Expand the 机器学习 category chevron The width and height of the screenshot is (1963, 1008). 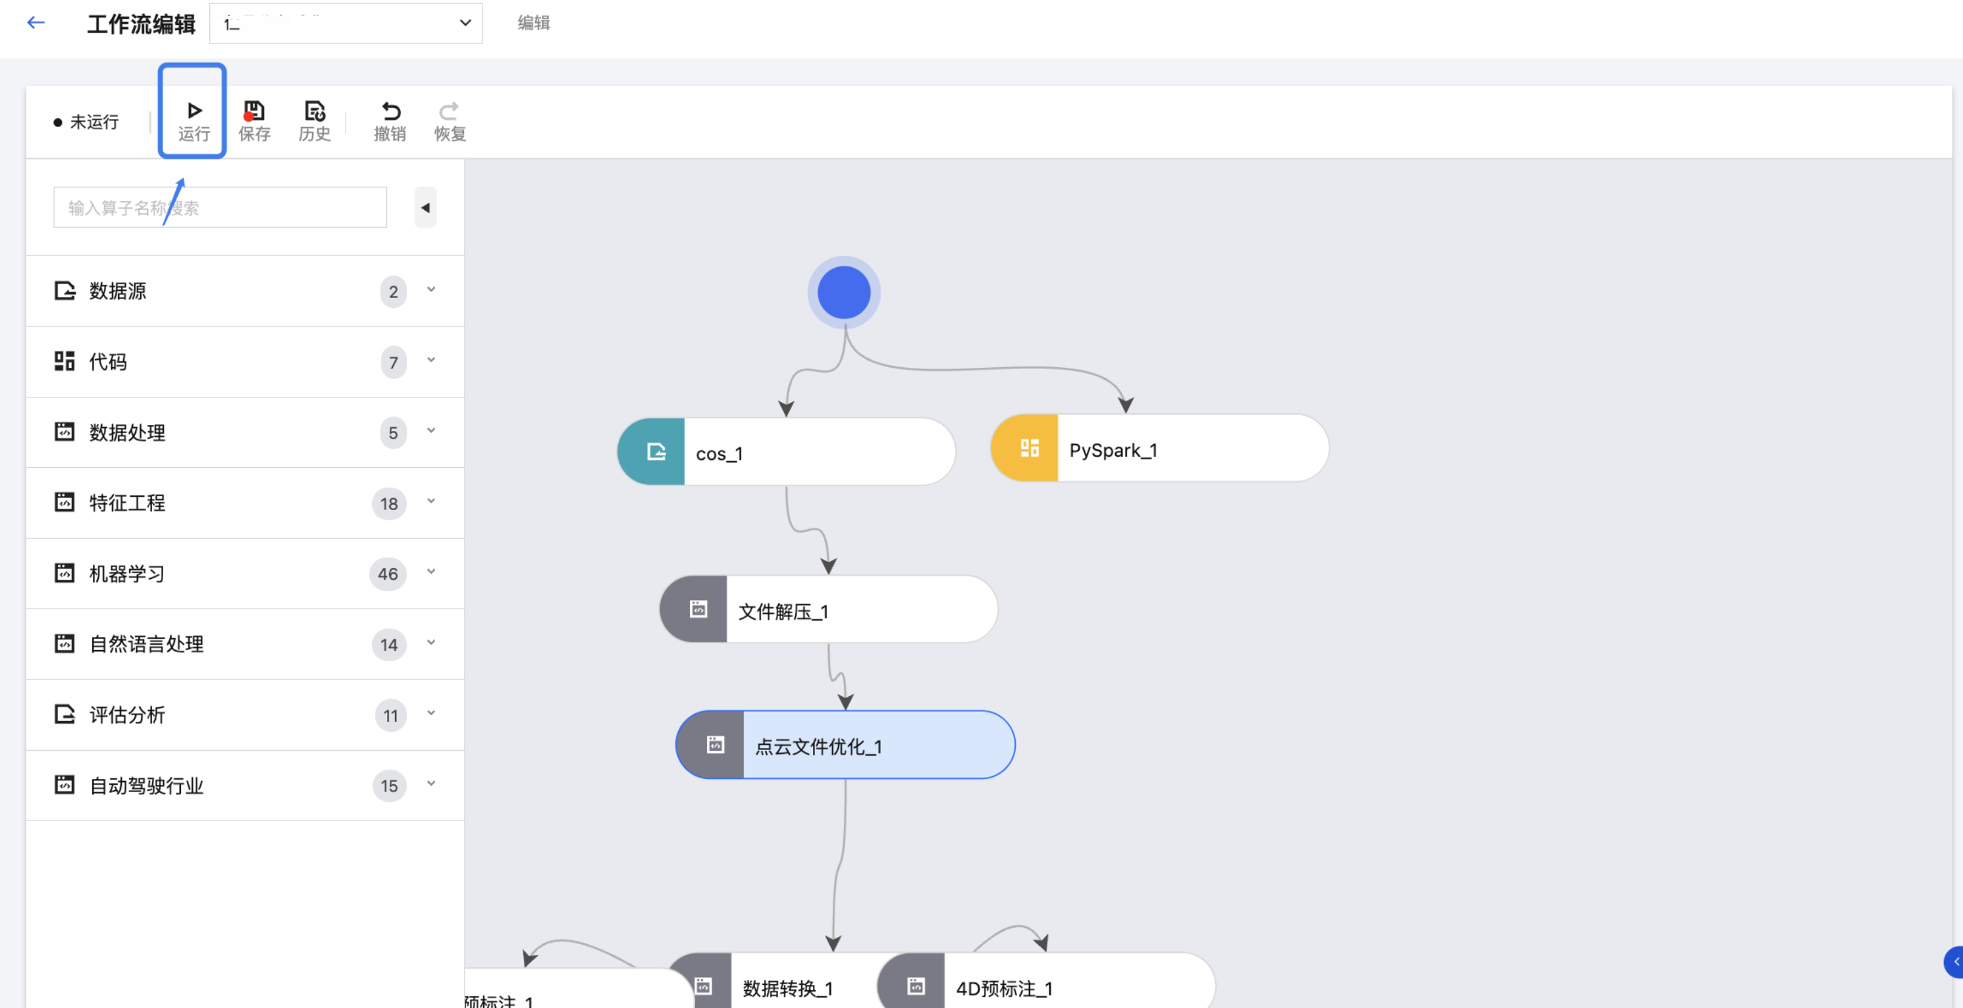point(431,572)
